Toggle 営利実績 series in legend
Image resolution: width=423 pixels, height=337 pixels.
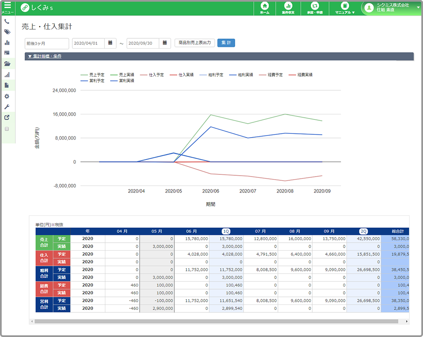pos(122,81)
